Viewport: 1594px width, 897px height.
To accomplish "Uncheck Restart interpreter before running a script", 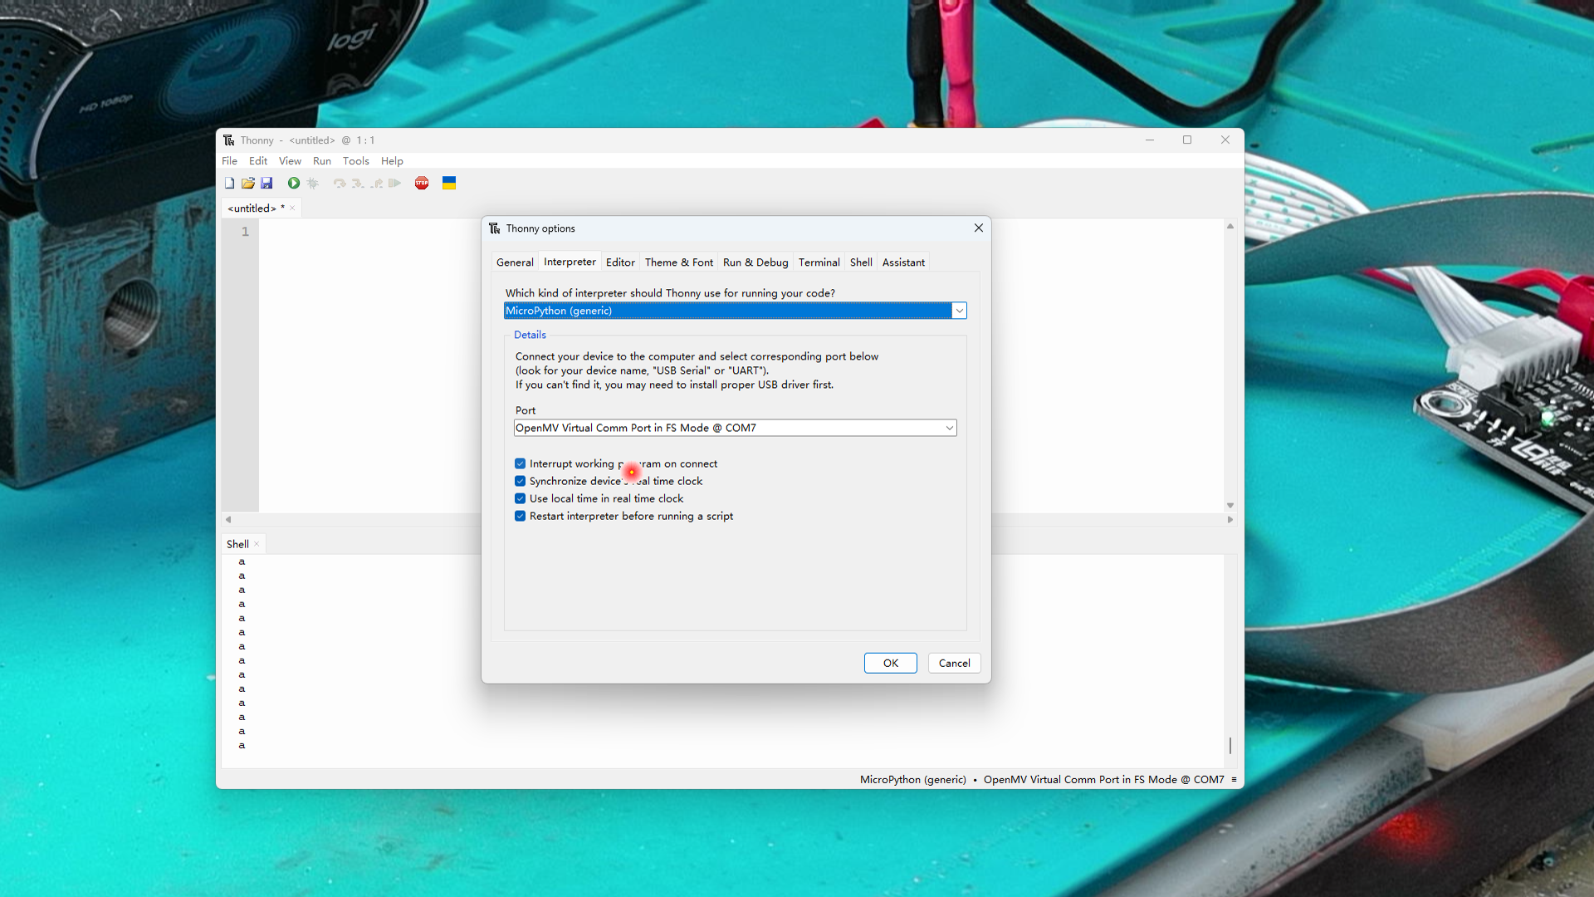I will click(x=520, y=516).
